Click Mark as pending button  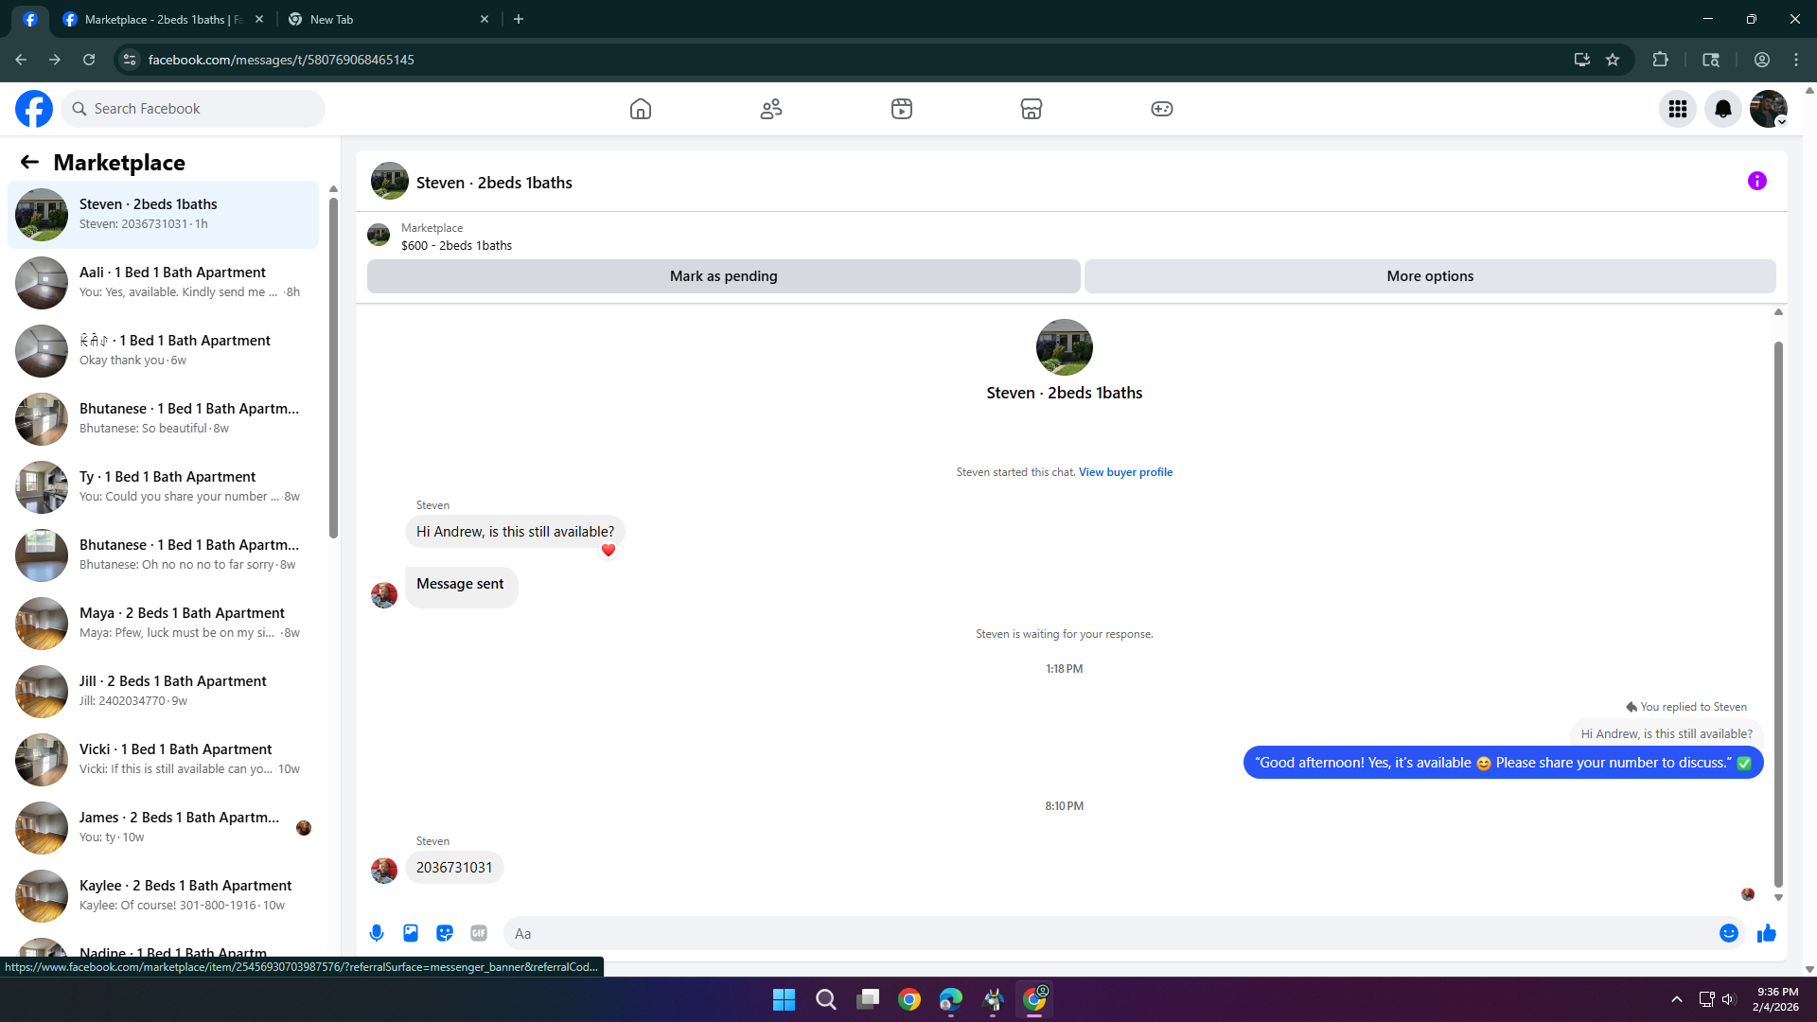coord(723,276)
